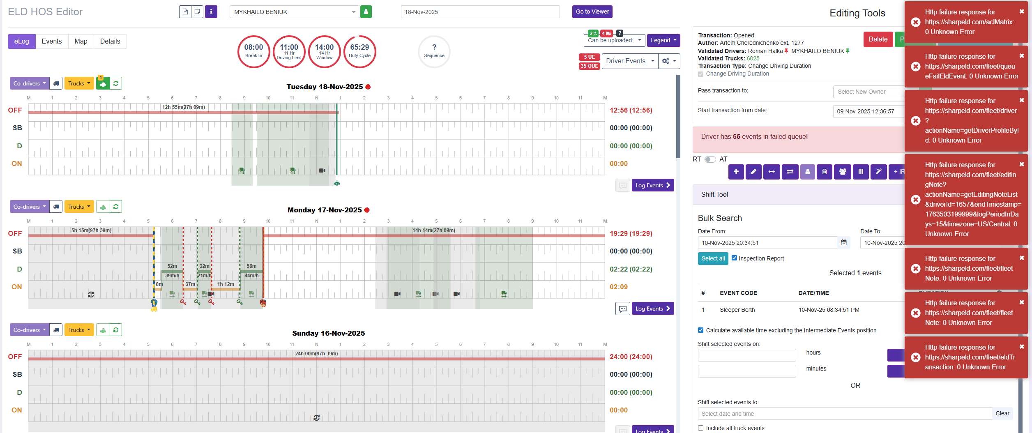Open the Select New Owner dropdown
Viewport: 1032px width, 433px height.
coord(868,92)
